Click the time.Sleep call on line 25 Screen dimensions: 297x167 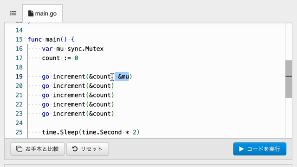(90, 132)
